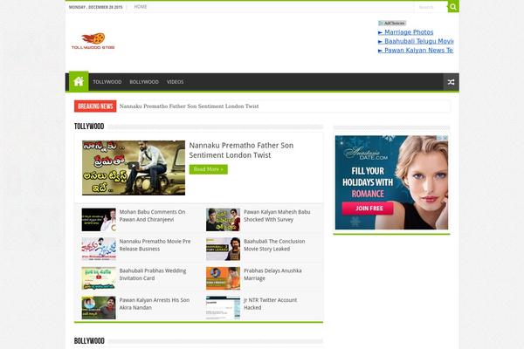The width and height of the screenshot is (524, 349).
Task: Open Baahubali Prabhas Wedding Invitation Card article
Action: (153, 275)
